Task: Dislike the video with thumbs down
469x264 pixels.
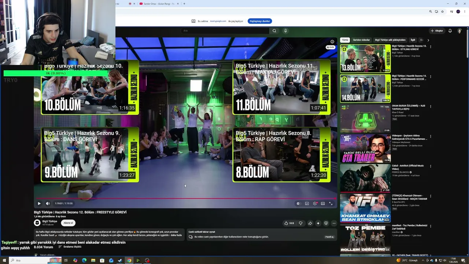Action: click(x=301, y=223)
